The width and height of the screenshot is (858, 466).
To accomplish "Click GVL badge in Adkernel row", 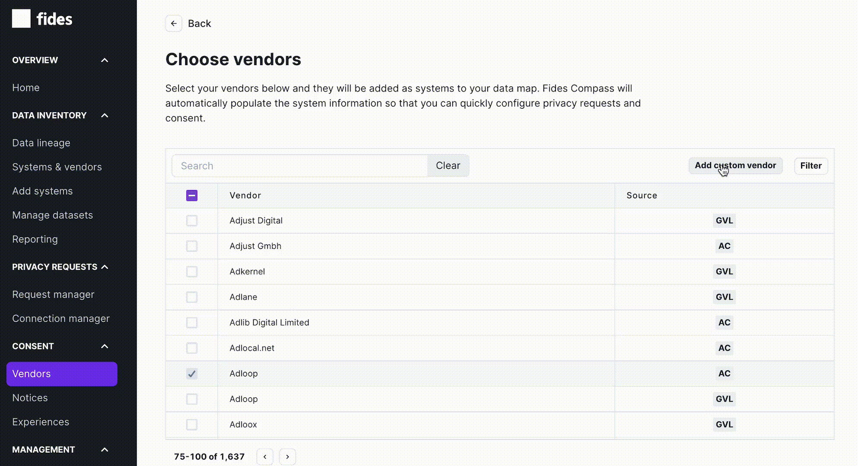I will tap(724, 271).
